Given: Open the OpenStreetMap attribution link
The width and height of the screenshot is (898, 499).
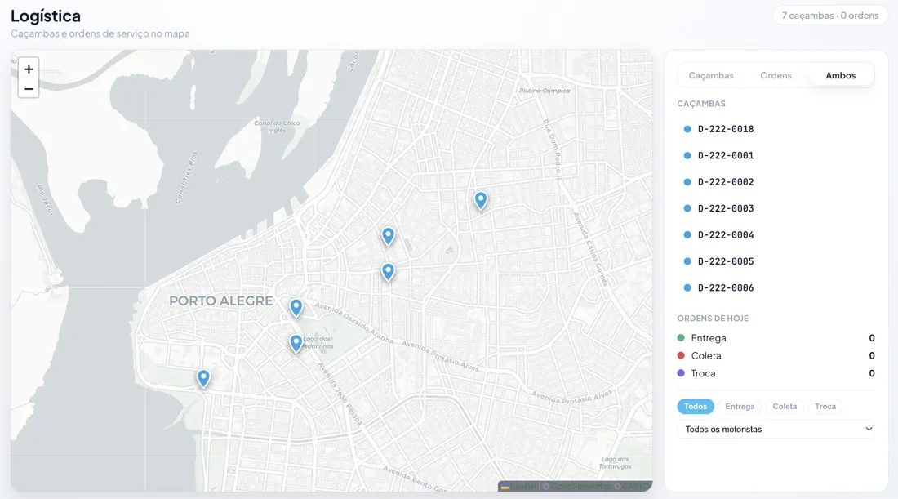Looking at the screenshot, I should click(x=580, y=487).
